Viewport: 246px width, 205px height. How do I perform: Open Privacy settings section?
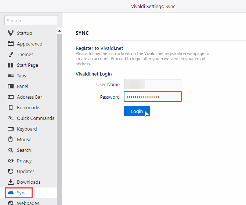click(28, 161)
